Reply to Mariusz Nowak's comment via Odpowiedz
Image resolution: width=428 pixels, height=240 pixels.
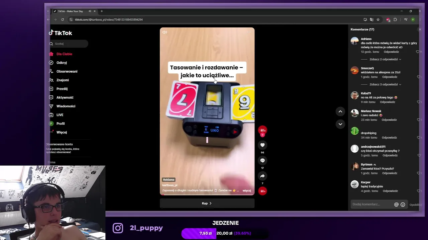coord(389,120)
